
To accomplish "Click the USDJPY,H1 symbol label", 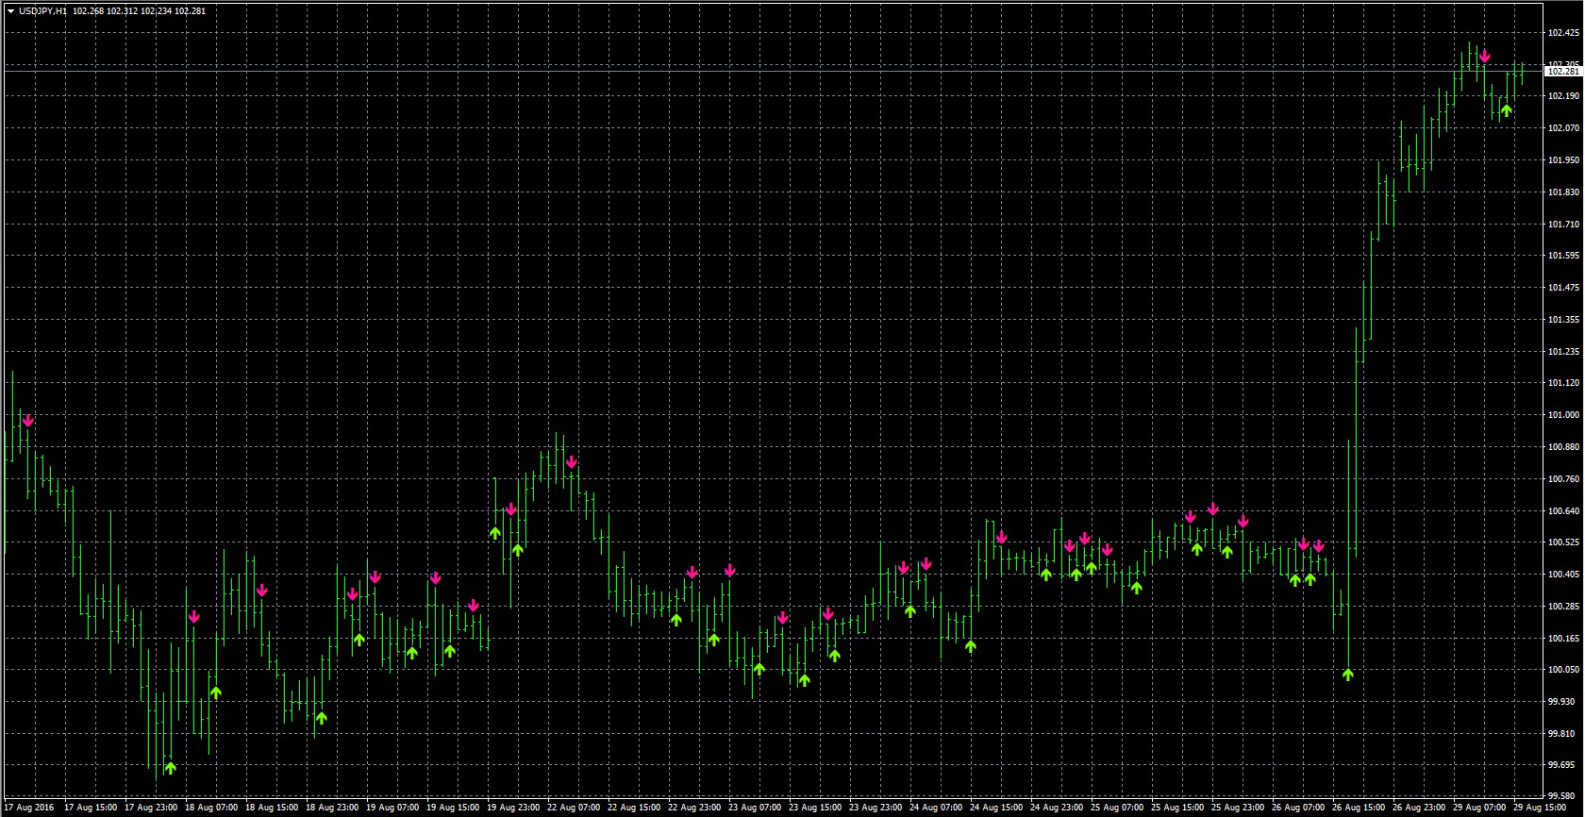I will (42, 11).
